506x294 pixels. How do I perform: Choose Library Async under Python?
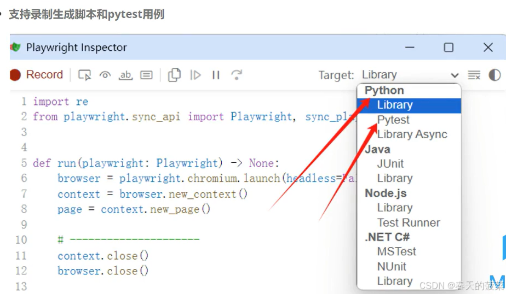pos(412,134)
